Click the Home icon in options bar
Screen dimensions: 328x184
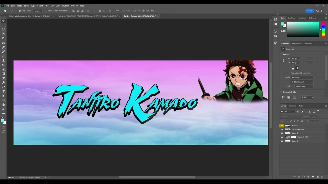click(5, 11)
